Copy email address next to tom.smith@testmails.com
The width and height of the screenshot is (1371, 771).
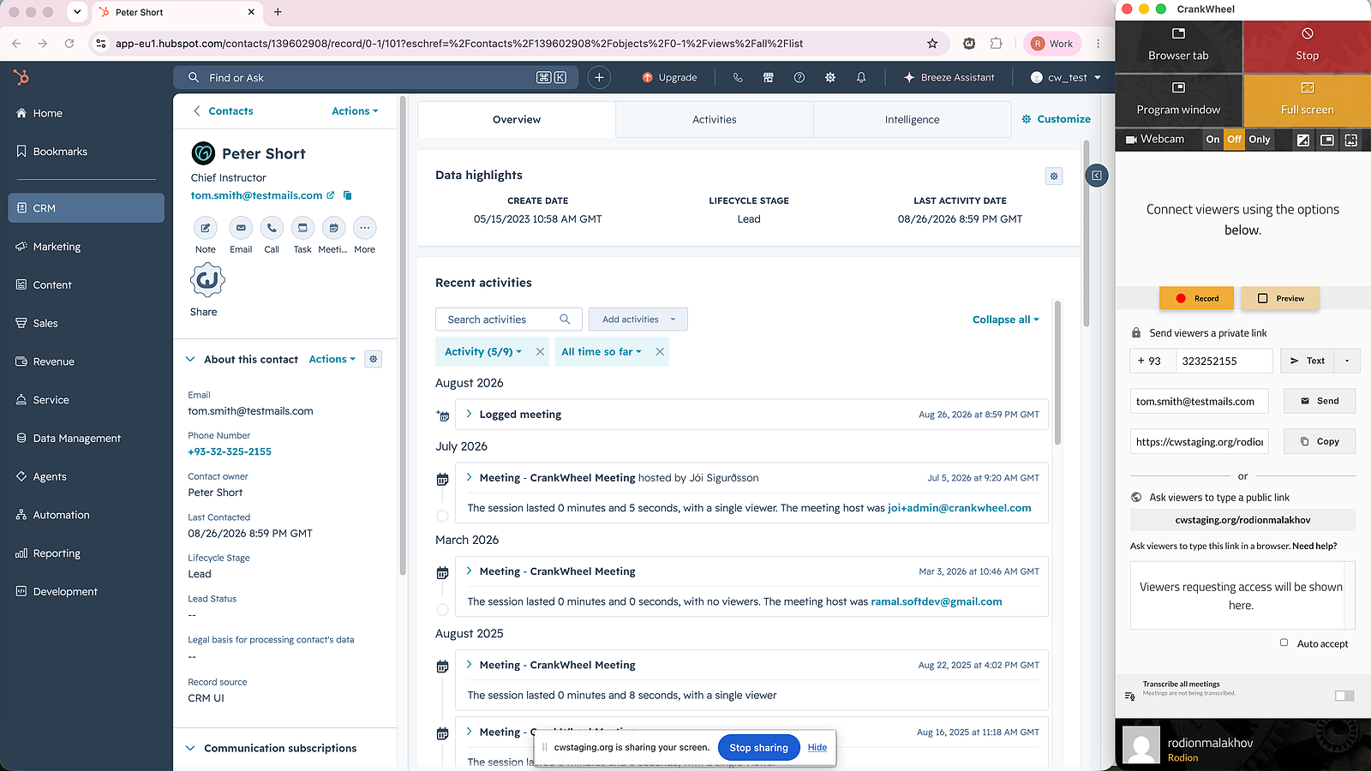point(348,195)
